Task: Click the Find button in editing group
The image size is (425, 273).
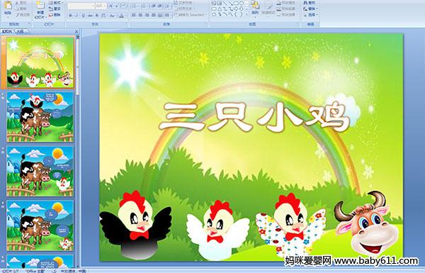Action: pos(310,3)
